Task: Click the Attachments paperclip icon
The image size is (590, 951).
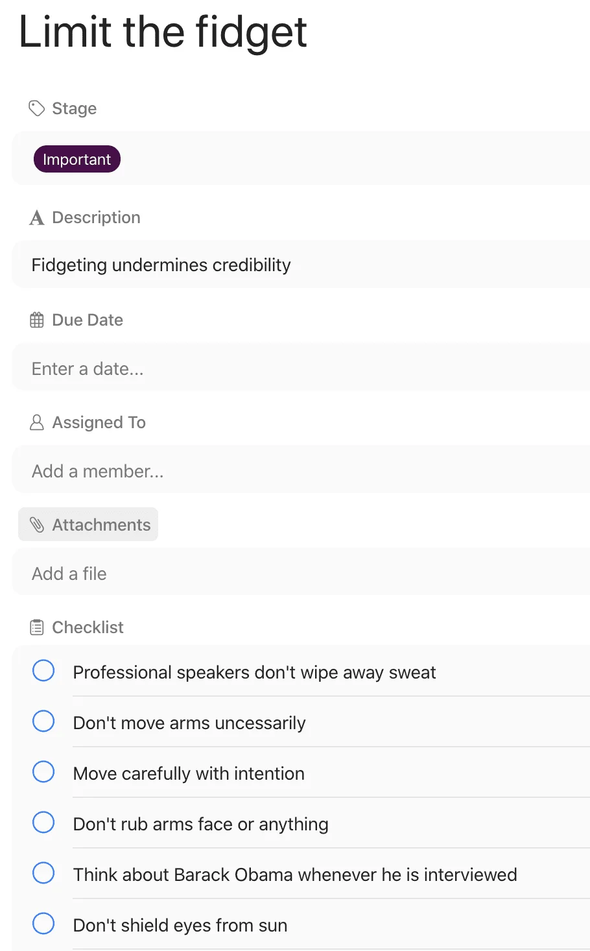Action: coord(37,525)
